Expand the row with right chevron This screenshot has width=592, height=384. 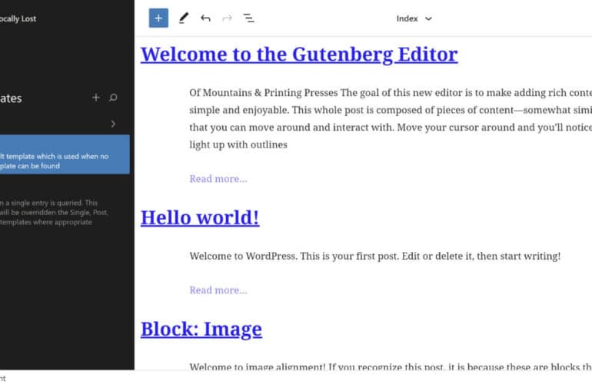pyautogui.click(x=113, y=124)
